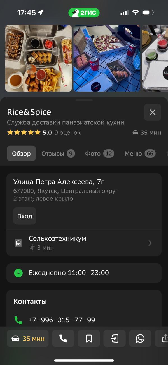
Task: Tap the entrance door icon in bottom bar
Action: [115, 339]
